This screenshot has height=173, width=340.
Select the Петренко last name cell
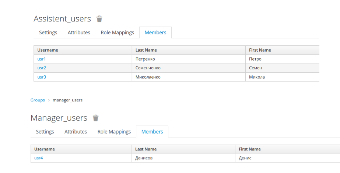coord(146,59)
